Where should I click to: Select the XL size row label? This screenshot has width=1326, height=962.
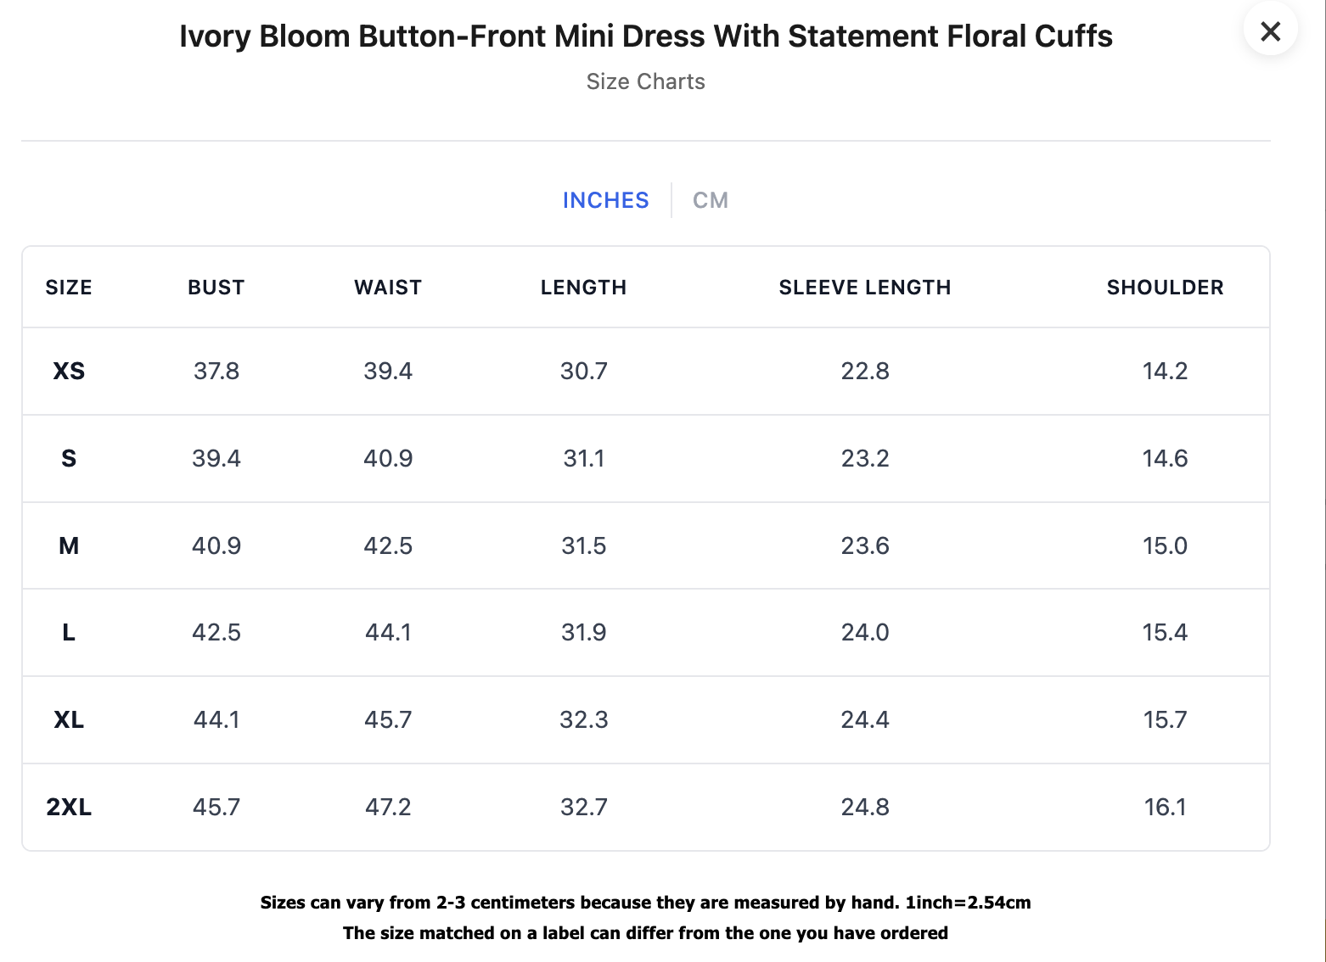pos(69,720)
